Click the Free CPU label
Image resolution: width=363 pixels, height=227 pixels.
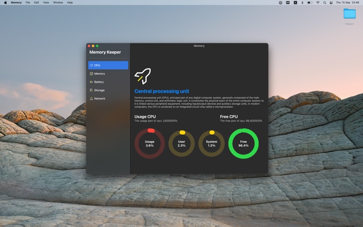tap(229, 117)
